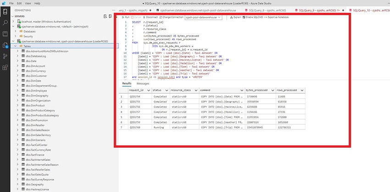The height and width of the screenshot is (192, 390).
Task: Select the 1052660 rows_processed cell
Action: click(290, 123)
